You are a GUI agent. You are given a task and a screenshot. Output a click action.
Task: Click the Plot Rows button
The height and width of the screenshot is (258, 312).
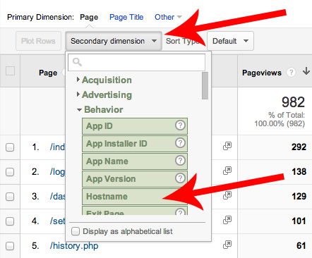pyautogui.click(x=38, y=41)
